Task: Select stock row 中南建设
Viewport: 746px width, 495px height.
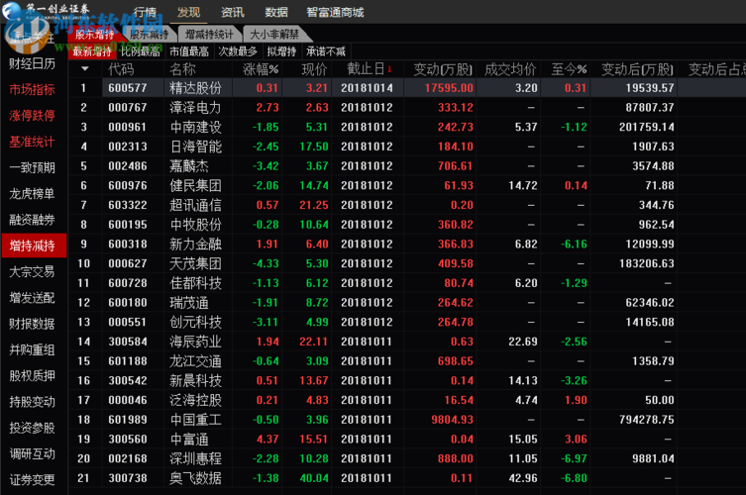Action: click(x=407, y=127)
